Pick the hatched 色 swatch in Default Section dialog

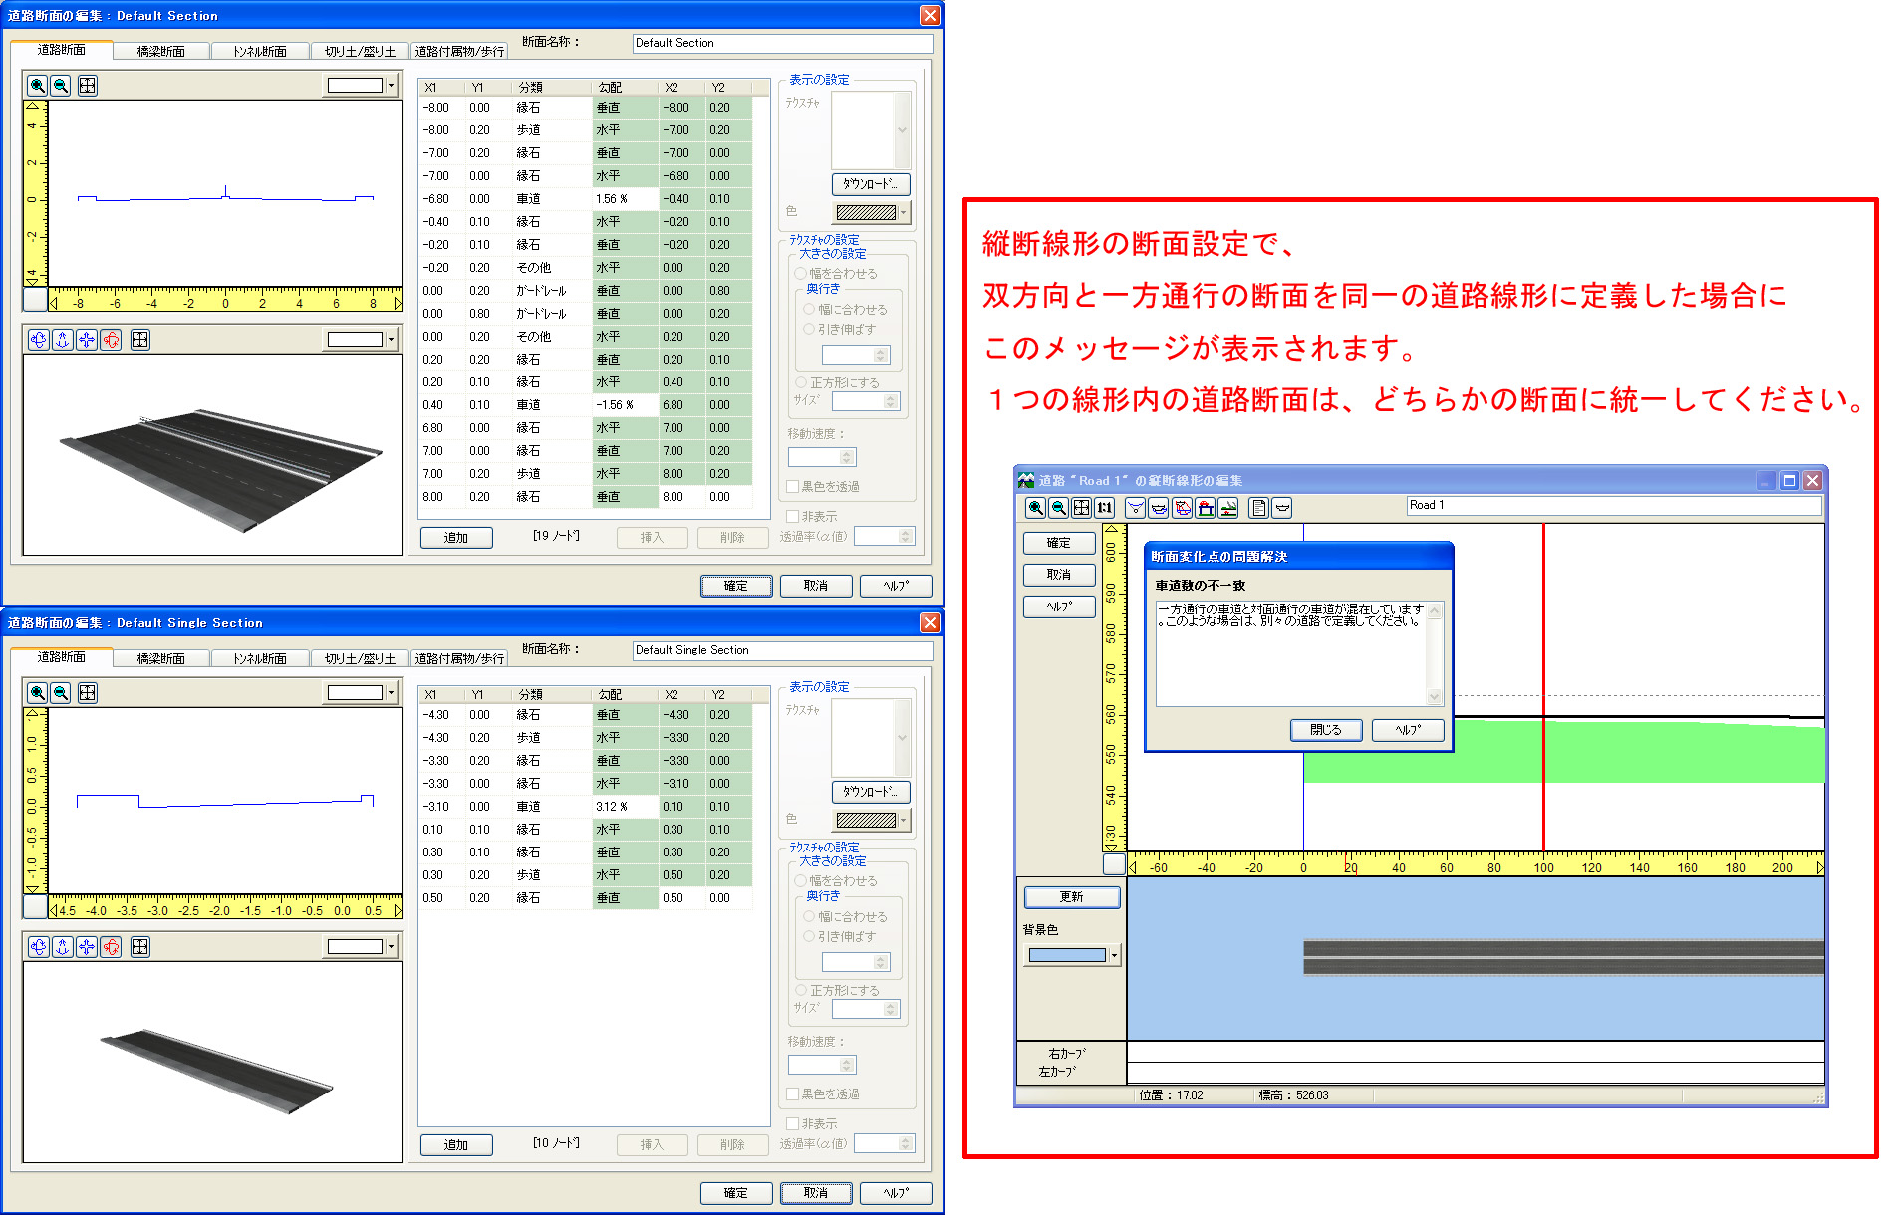tap(866, 212)
